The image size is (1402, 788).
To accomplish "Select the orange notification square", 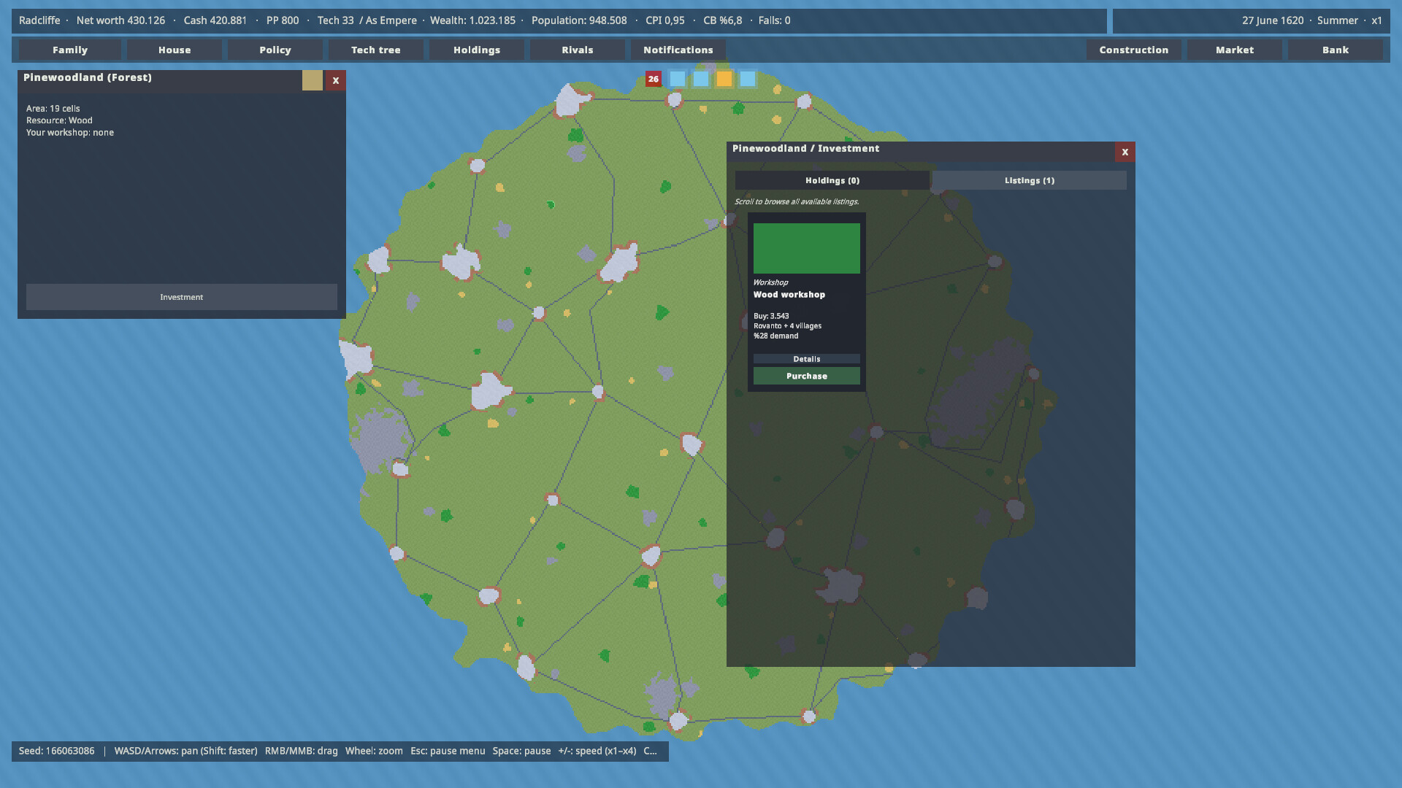I will [724, 79].
